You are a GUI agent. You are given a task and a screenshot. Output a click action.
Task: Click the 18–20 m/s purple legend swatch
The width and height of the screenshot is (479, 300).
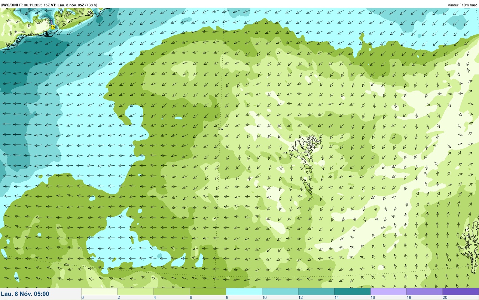click(424, 291)
